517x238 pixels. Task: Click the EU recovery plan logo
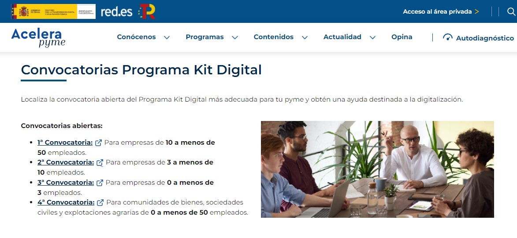point(147,11)
